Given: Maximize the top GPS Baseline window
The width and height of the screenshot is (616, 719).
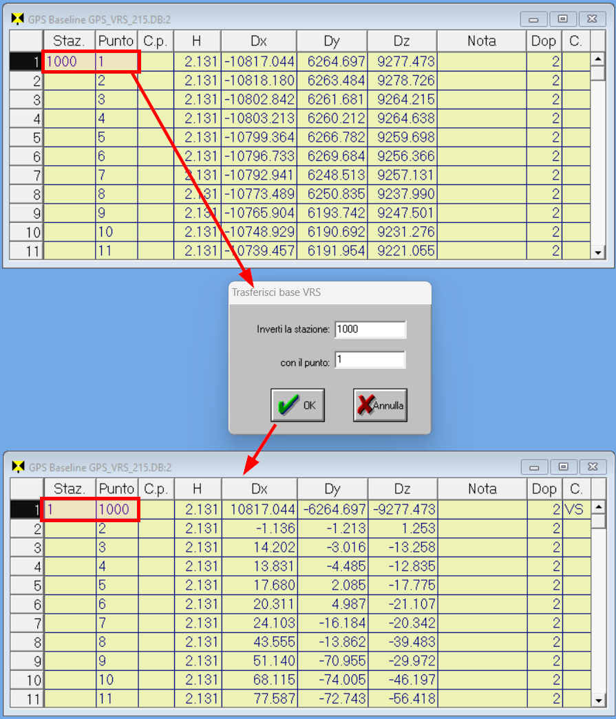Looking at the screenshot, I should click(x=563, y=19).
